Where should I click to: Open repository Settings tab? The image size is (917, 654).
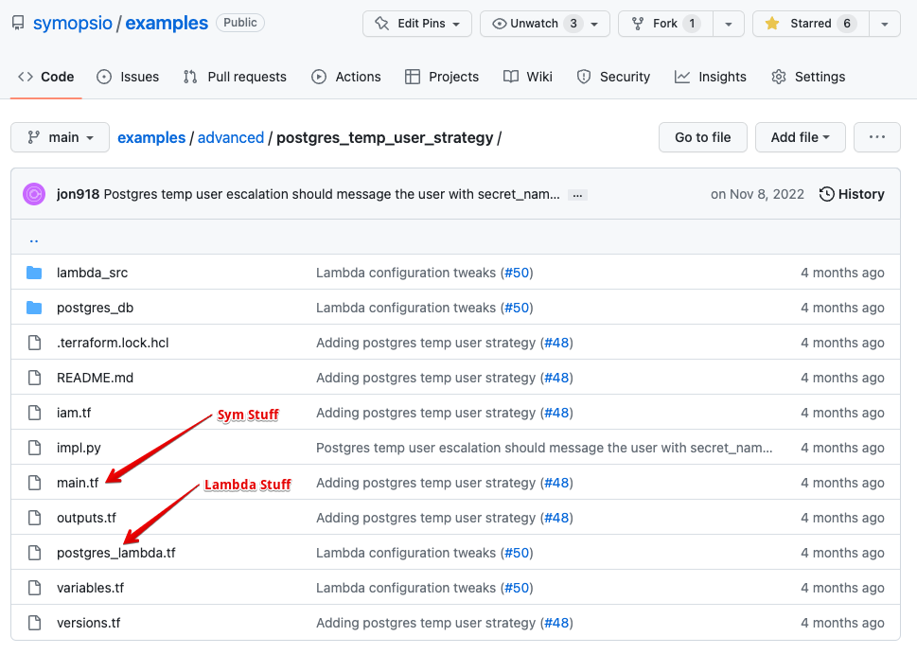808,77
